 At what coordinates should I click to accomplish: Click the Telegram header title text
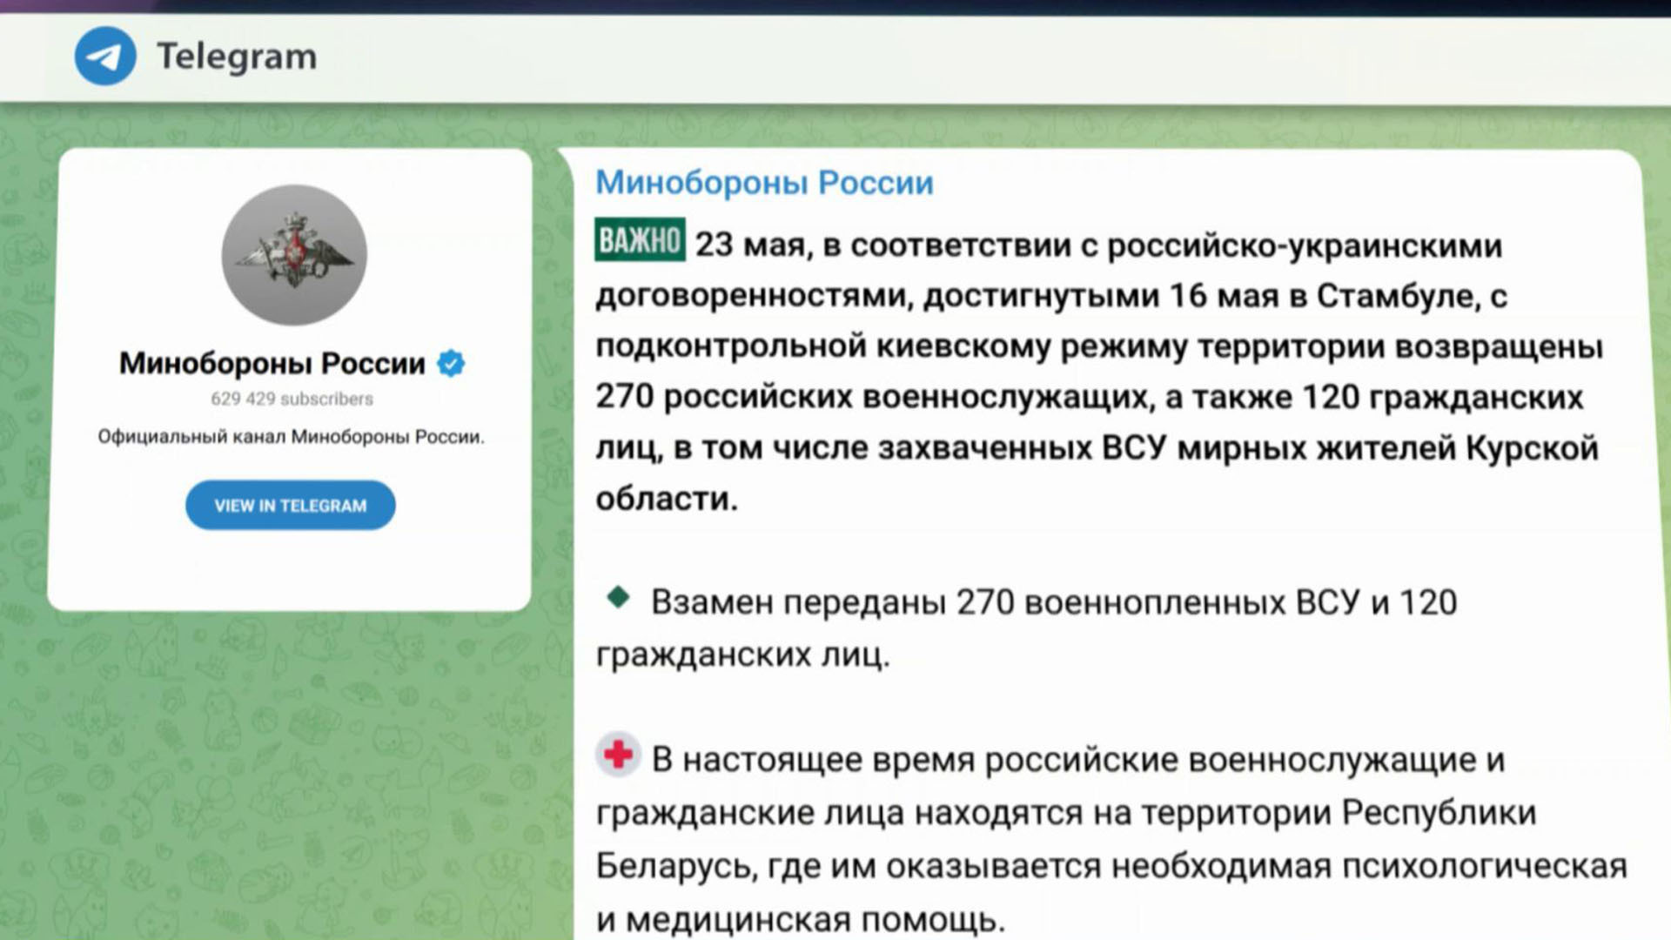pyautogui.click(x=237, y=57)
